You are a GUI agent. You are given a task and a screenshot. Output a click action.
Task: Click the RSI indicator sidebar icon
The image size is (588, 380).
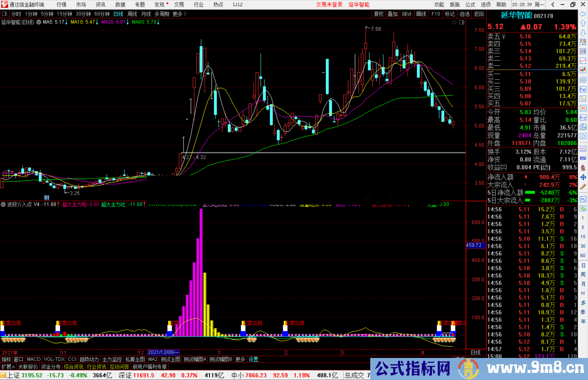(x=583, y=158)
